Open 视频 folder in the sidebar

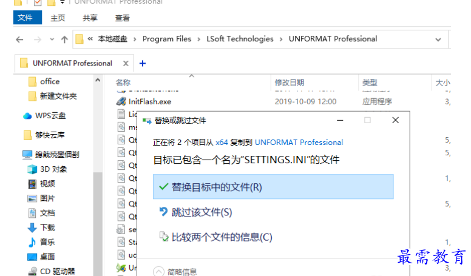click(41, 184)
